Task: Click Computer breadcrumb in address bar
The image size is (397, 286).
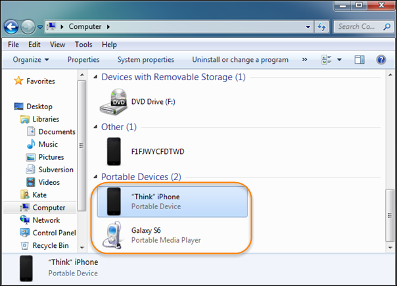Action: point(85,26)
